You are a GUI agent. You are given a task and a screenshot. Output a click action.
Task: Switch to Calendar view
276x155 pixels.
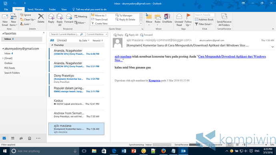click(x=13, y=138)
